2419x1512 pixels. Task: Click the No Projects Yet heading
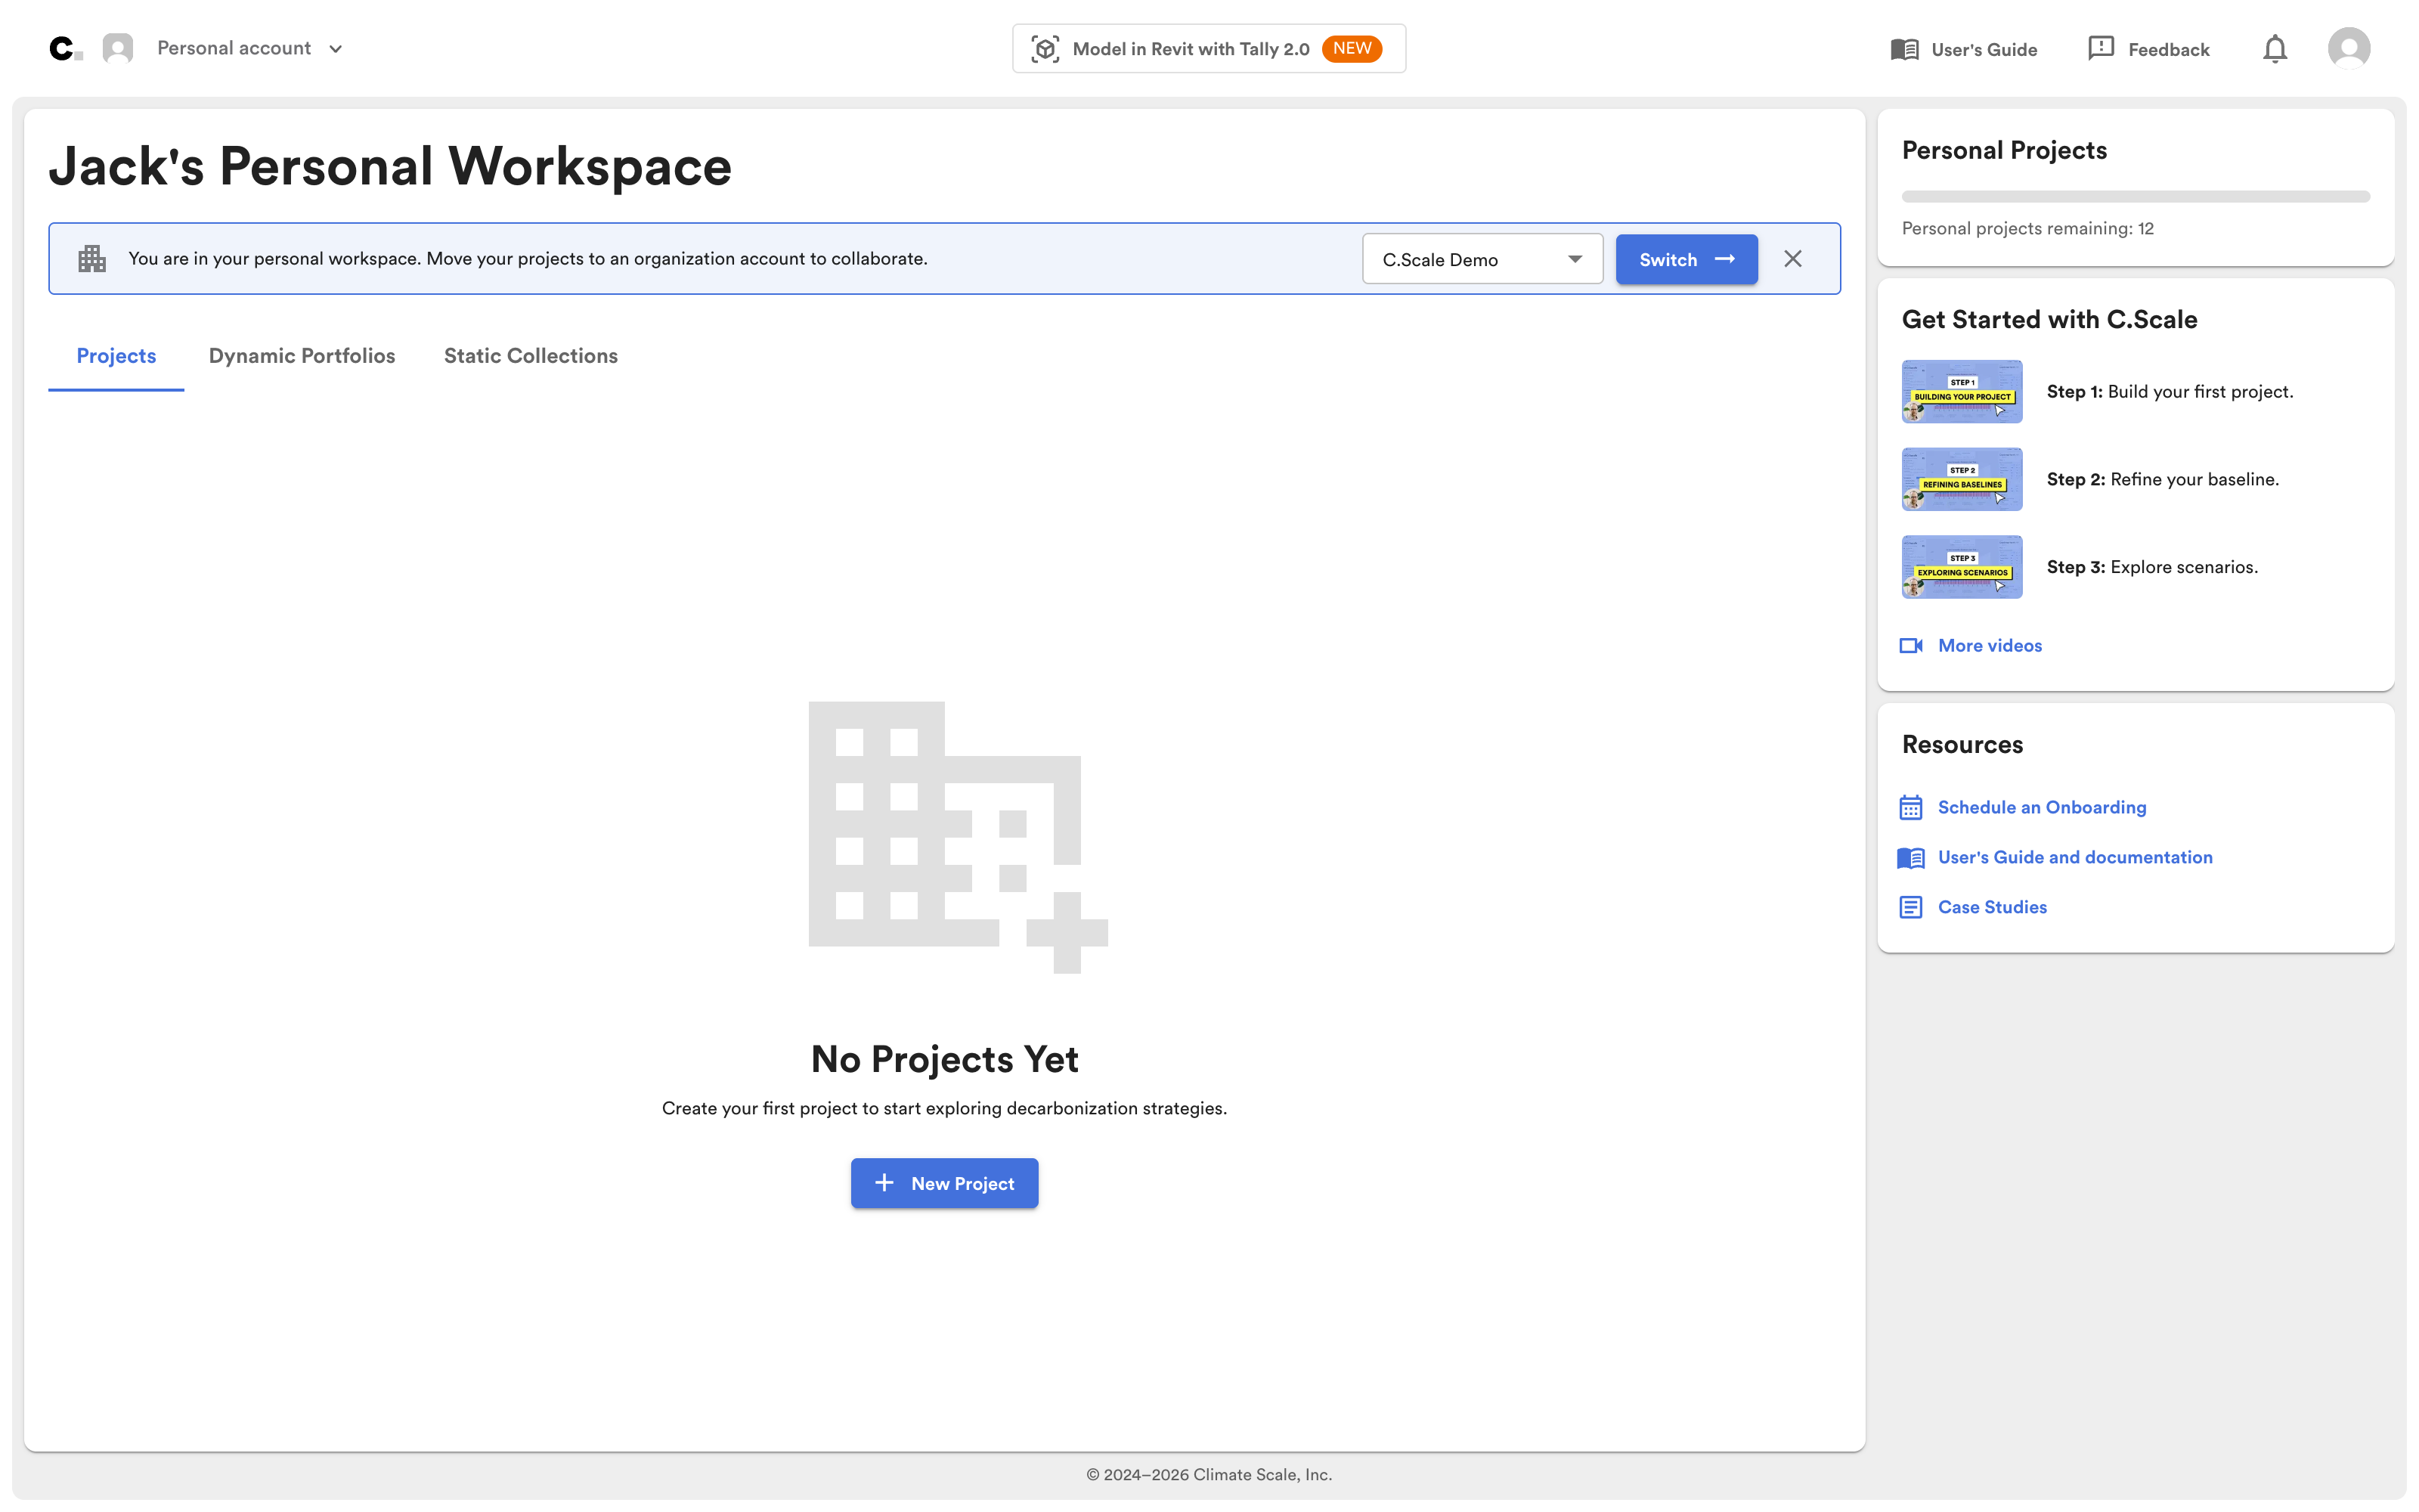(x=945, y=1059)
